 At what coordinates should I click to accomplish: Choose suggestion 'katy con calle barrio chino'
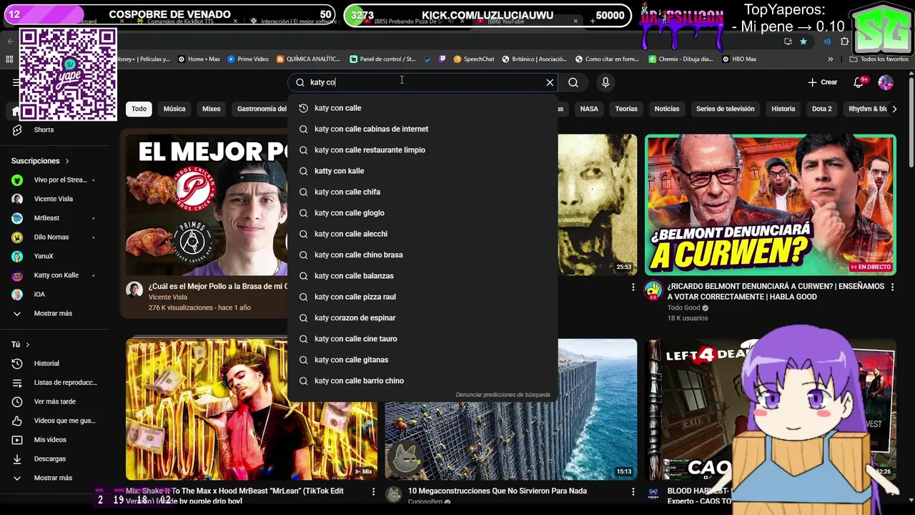pos(422,381)
